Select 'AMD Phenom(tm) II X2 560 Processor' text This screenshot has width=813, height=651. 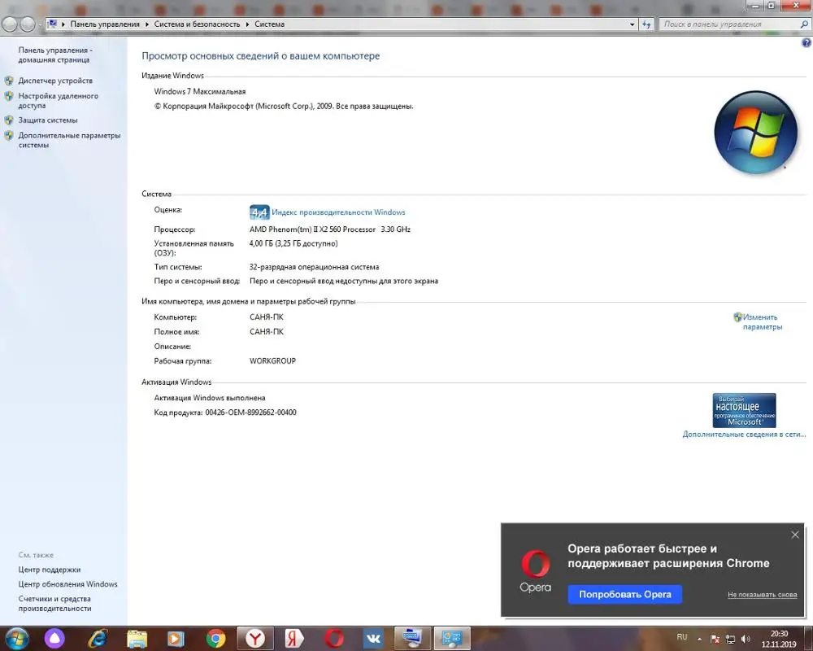click(x=312, y=229)
